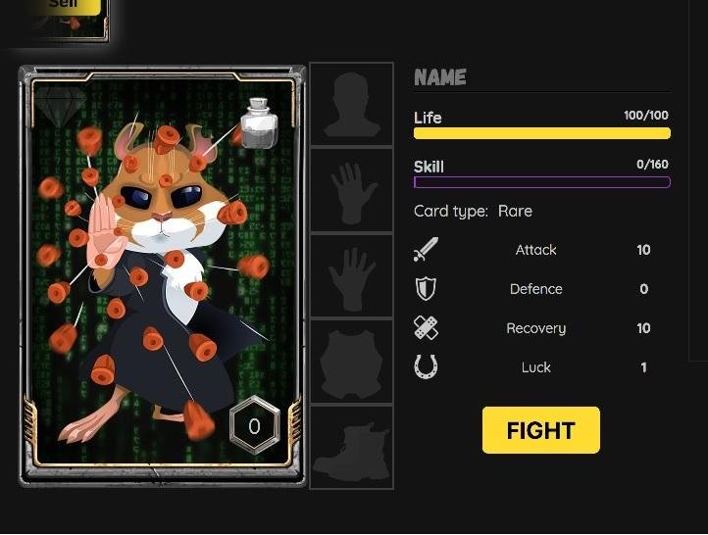
Task: Click the FIGHT button
Action: [541, 430]
